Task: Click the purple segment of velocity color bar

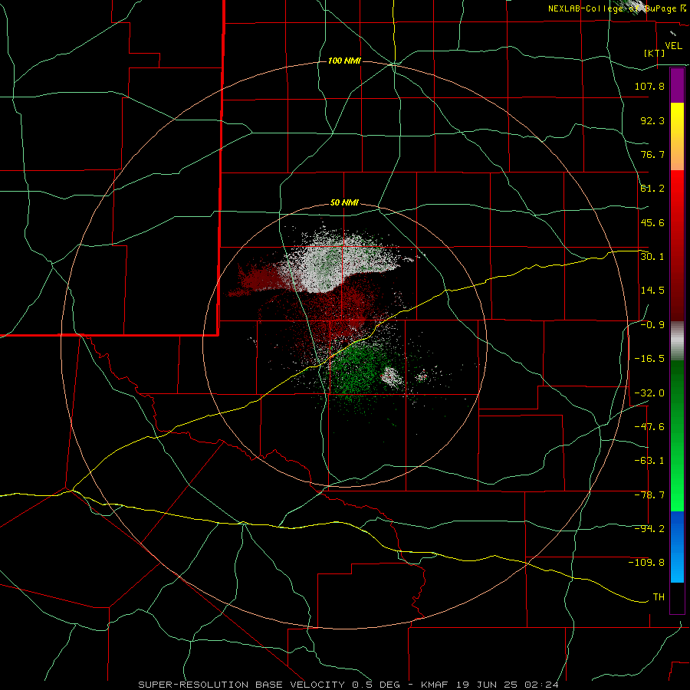Action: coord(677,86)
